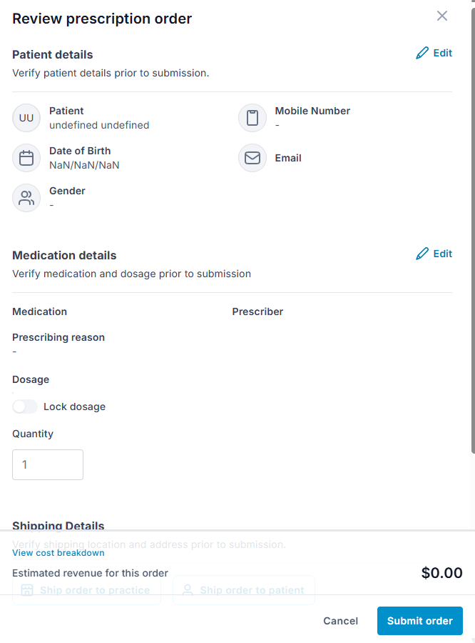475x643 pixels.
Task: Click the pencil icon in Patient details
Action: click(422, 53)
